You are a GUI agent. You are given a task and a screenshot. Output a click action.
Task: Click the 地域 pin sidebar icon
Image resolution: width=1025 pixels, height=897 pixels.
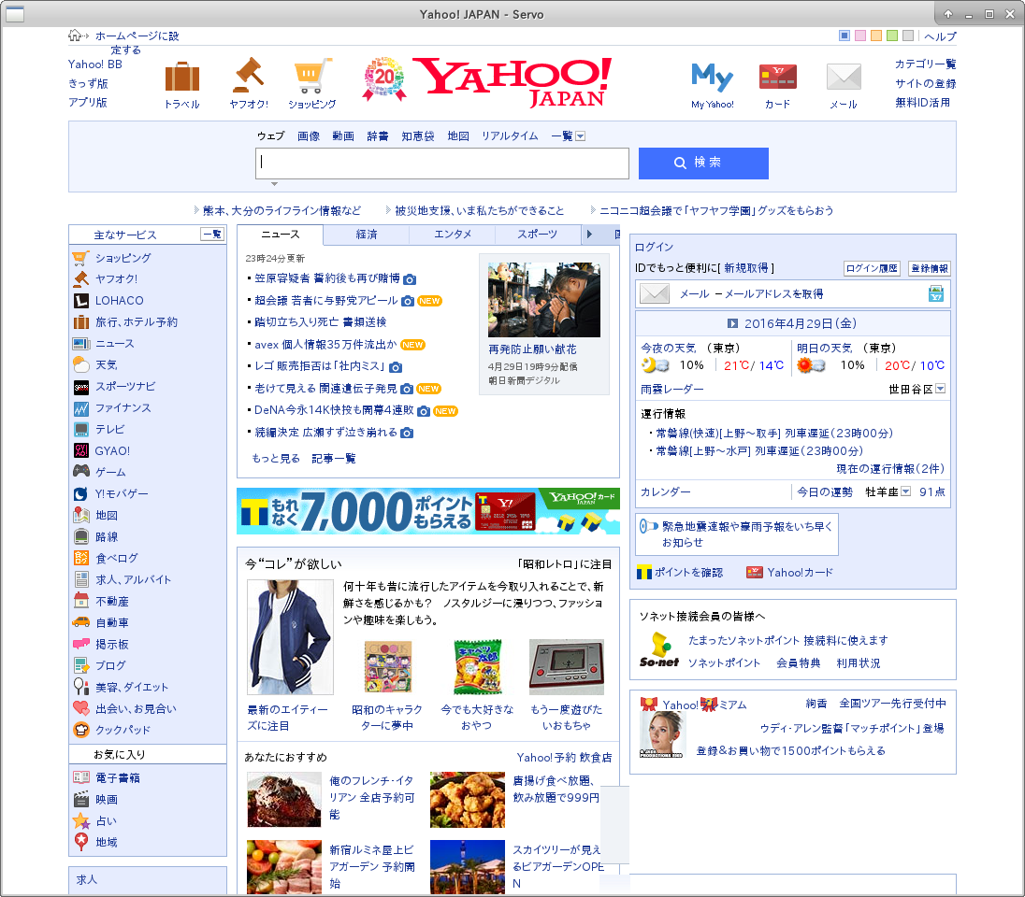(x=81, y=842)
